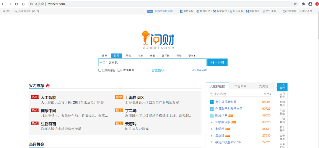Screen dimensions: 319x148
Task: Click the orange 概念 tag beside 上海自贸区
Action: (119, 97)
